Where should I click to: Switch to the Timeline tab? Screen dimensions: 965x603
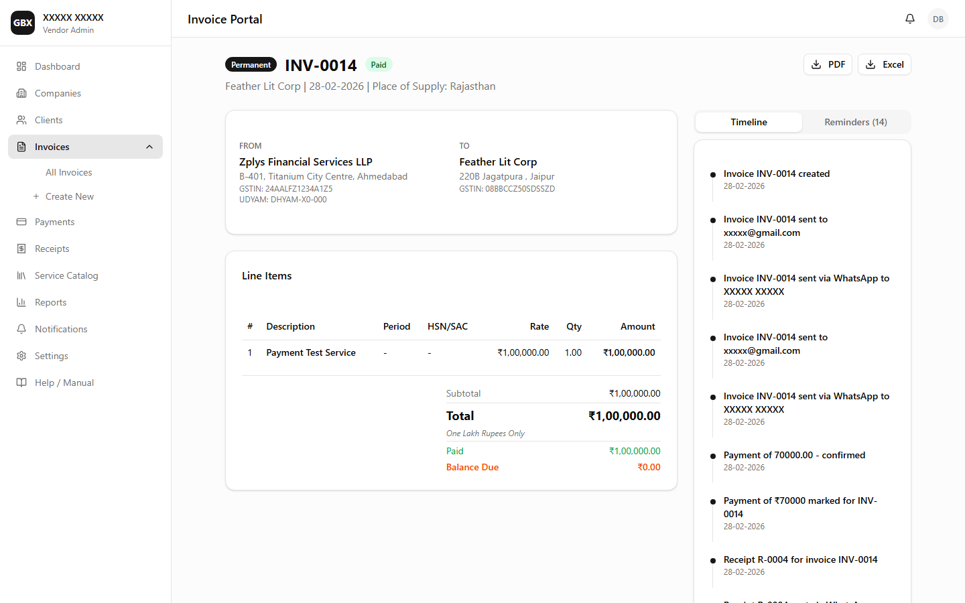(x=749, y=122)
